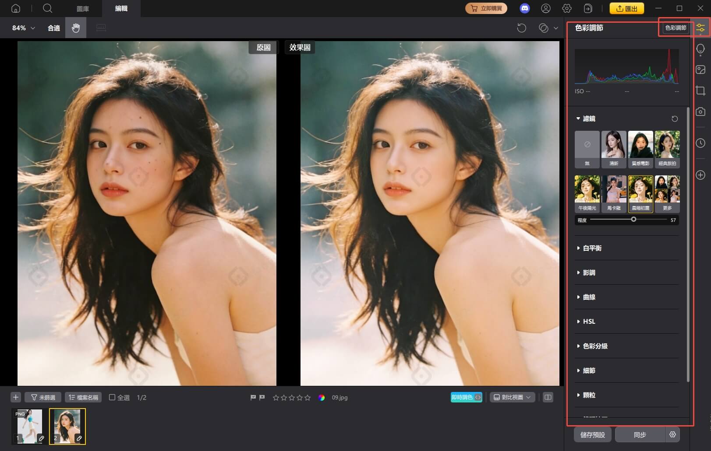Open the history clock panel icon
Viewport: 711px width, 451px height.
tap(700, 143)
